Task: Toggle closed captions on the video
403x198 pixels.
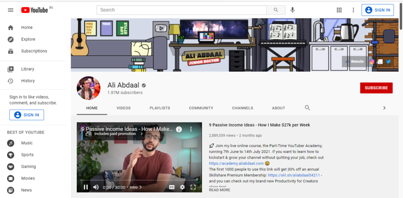Action: (172, 187)
